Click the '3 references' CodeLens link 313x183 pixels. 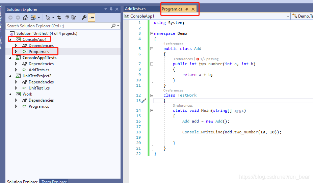coord(183,59)
